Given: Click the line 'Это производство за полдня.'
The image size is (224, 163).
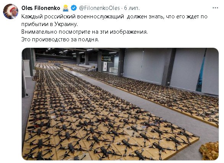Looking at the screenshot, I should coord(60,39).
